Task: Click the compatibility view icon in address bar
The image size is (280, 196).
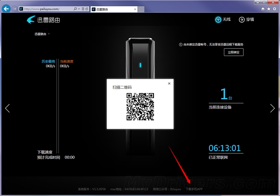Action: tap(83, 9)
